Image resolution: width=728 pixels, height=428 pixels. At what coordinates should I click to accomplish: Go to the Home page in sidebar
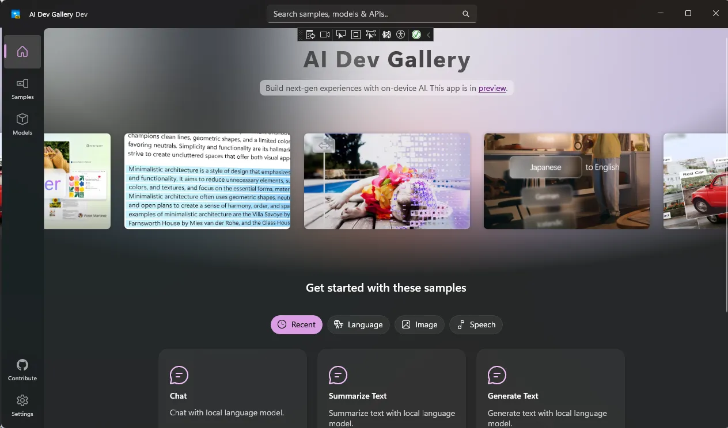[22, 52]
